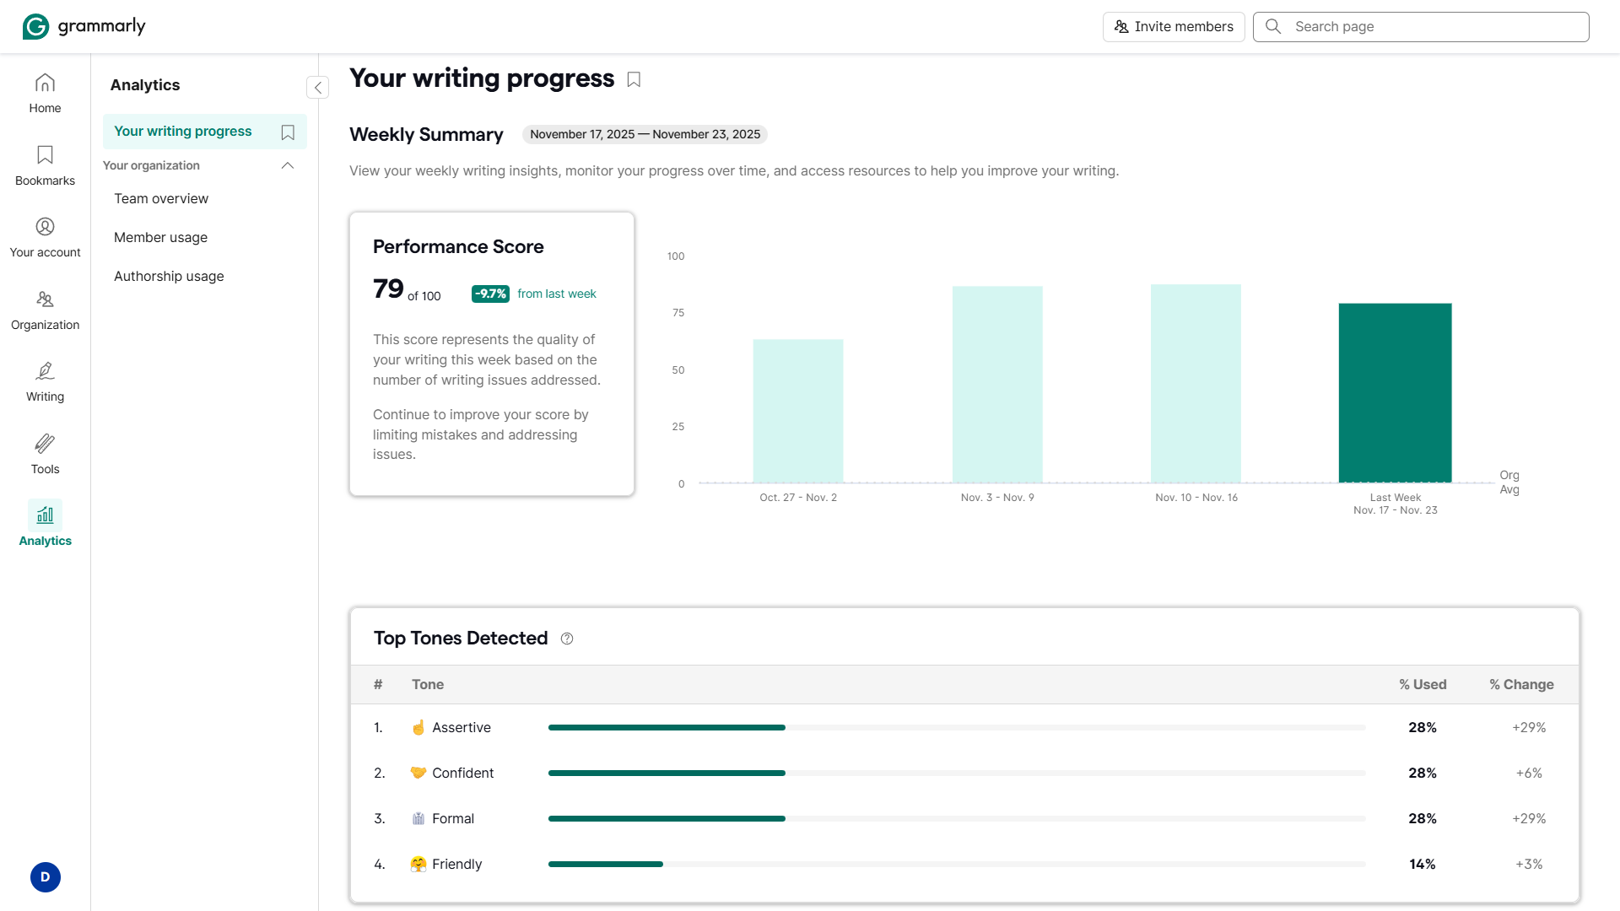
Task: Collapse the Analytics side panel
Action: [x=317, y=87]
